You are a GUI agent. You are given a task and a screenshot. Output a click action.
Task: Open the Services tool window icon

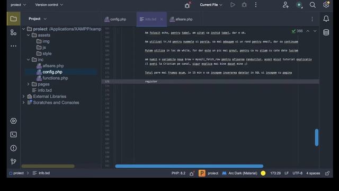pyautogui.click(x=13, y=121)
